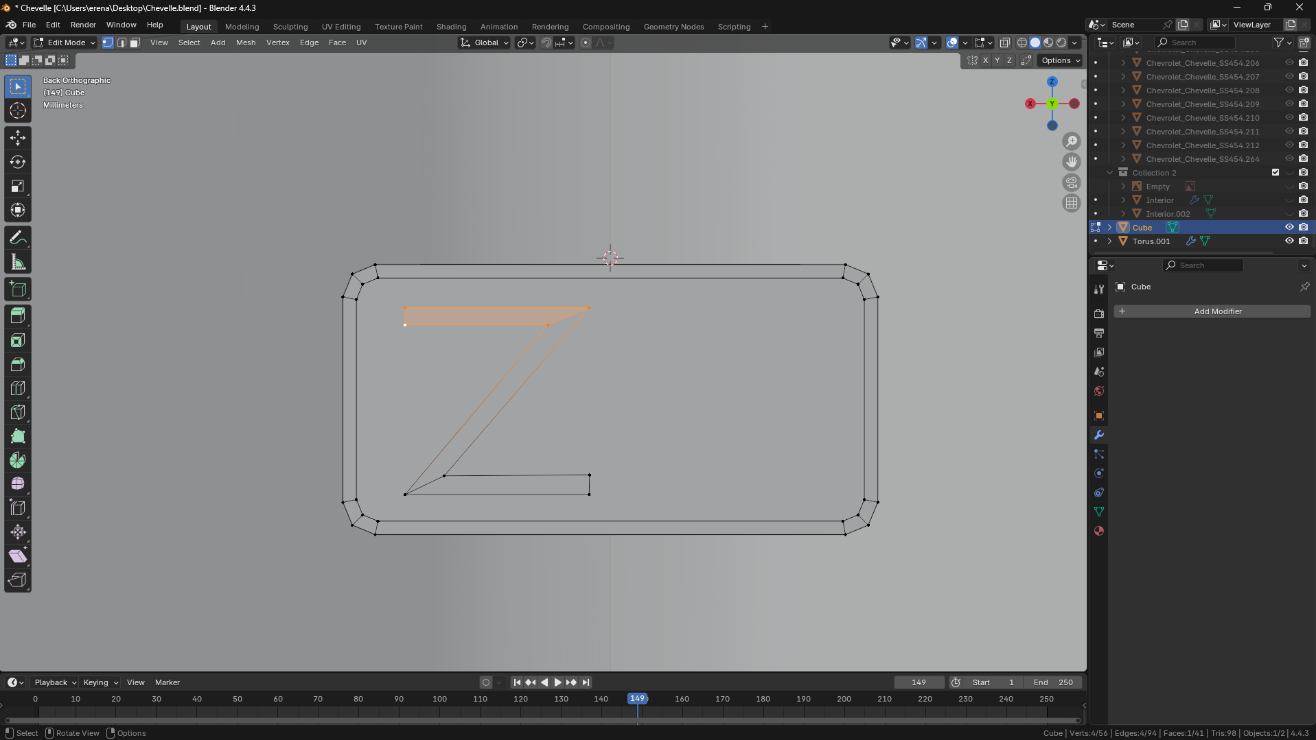Select the Transform tool
Image resolution: width=1316 pixels, height=740 pixels.
coord(18,210)
